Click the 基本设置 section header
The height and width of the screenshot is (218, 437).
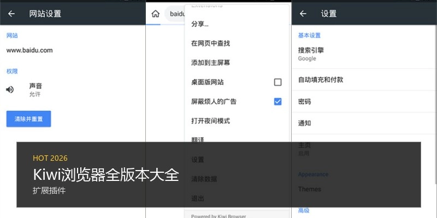[x=309, y=35]
